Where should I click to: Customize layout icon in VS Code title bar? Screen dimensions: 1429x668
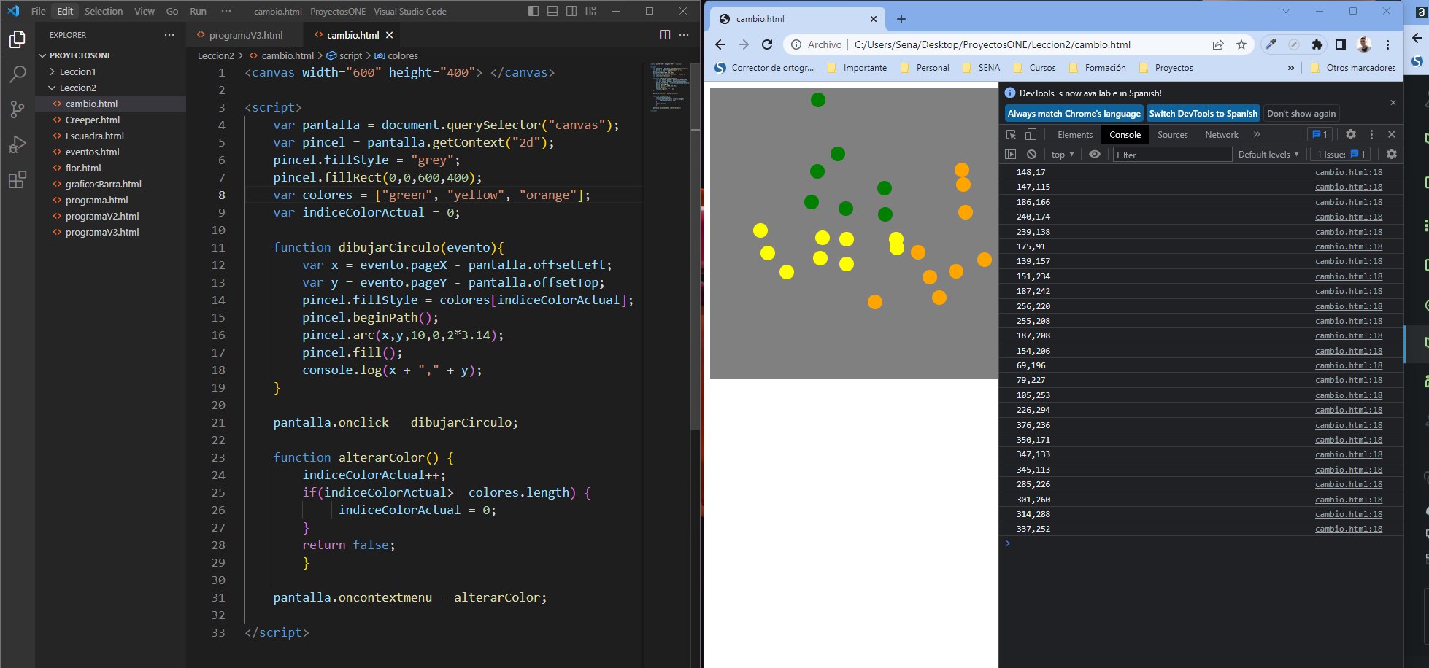pyautogui.click(x=590, y=11)
